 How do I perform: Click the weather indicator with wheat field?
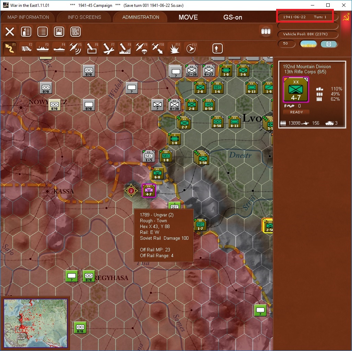[308, 44]
